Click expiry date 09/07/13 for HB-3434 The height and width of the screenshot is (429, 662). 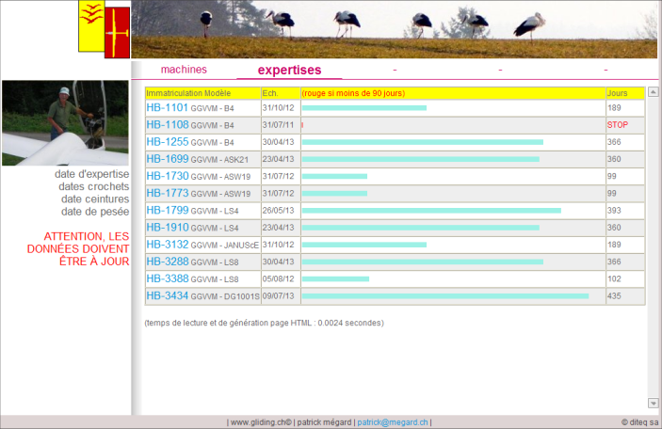click(278, 295)
